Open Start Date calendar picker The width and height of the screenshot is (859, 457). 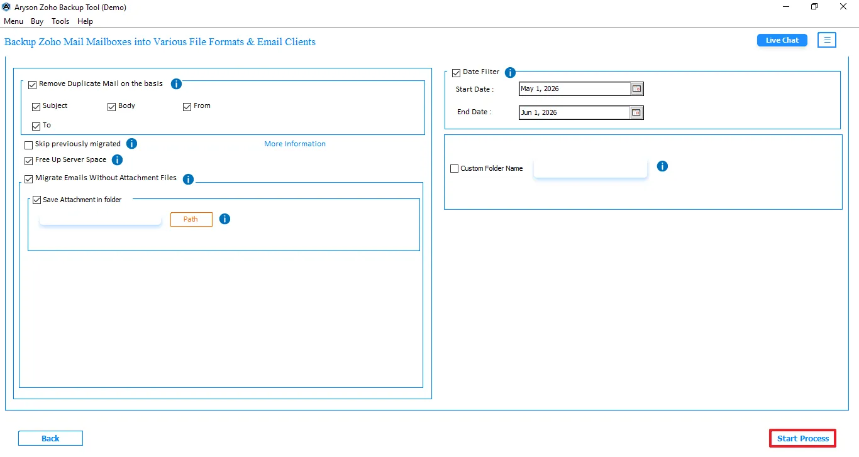pyautogui.click(x=636, y=89)
